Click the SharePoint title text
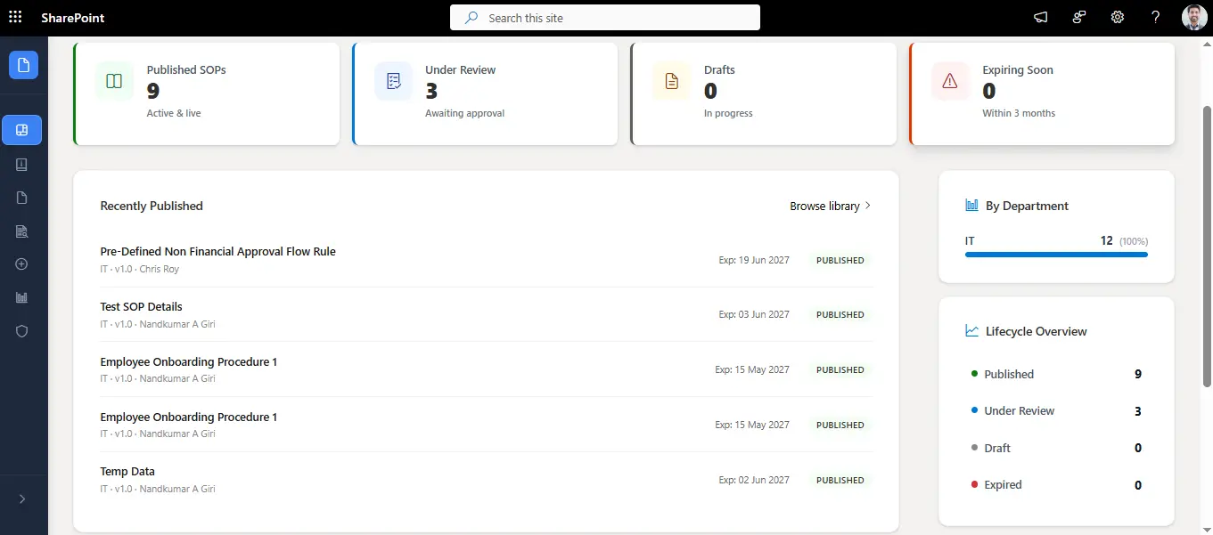Image resolution: width=1213 pixels, height=535 pixels. [73, 18]
